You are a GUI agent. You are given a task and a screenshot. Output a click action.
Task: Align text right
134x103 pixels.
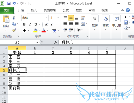click(77, 24)
